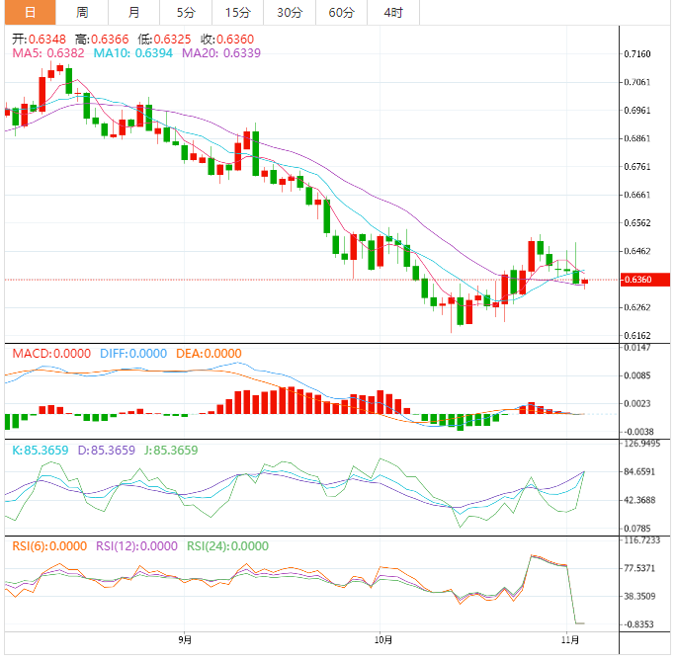This screenshot has height=662, width=677.
Task: Click the DIFF:0.0000 indicator label
Action: 133,354
